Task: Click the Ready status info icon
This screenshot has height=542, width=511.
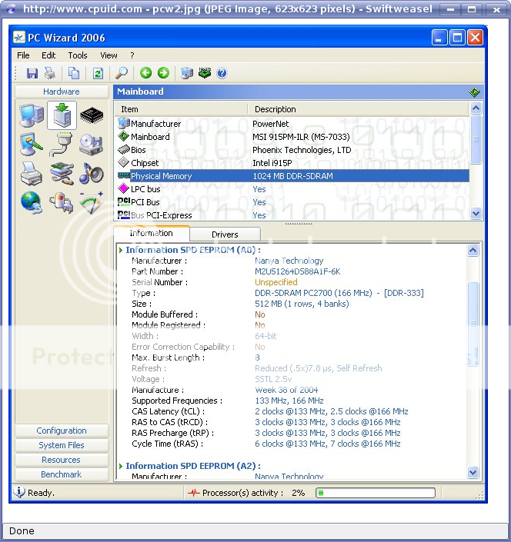Action: pyautogui.click(x=19, y=492)
